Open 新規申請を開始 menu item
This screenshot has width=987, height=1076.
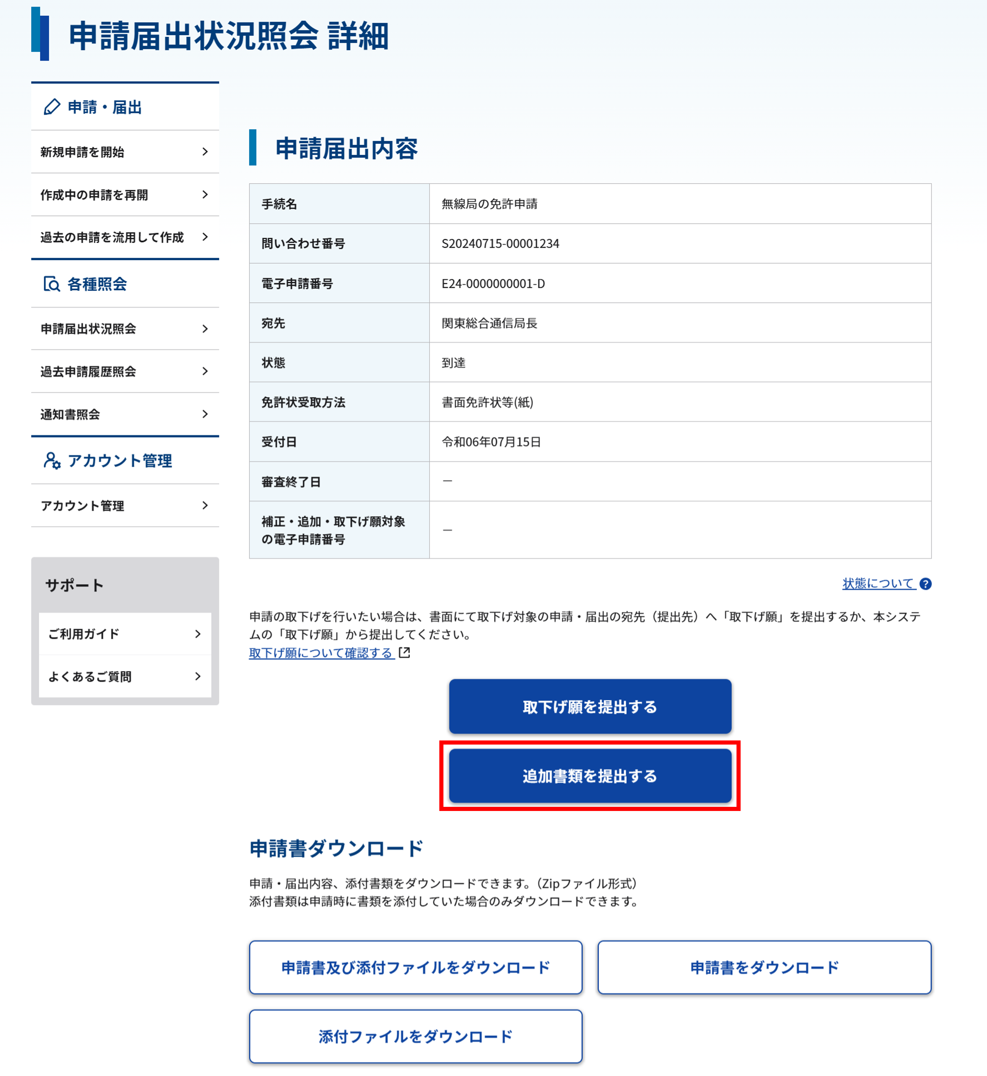click(x=125, y=152)
